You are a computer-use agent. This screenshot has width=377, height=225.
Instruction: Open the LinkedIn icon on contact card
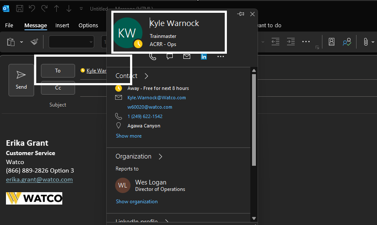pyautogui.click(x=204, y=57)
